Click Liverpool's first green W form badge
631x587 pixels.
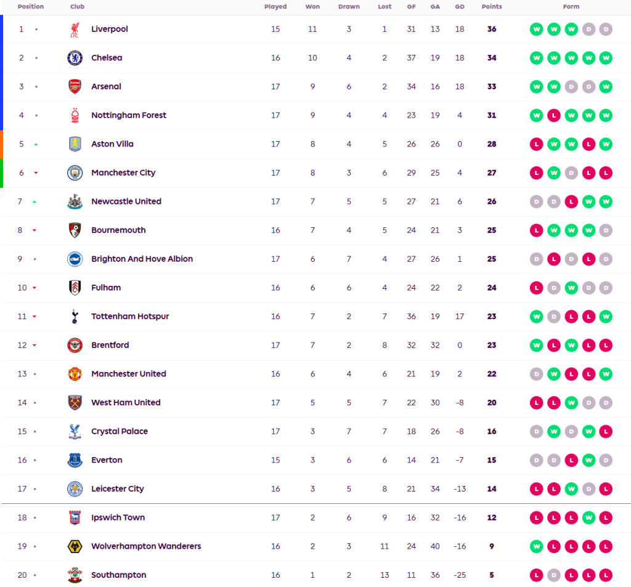[536, 30]
